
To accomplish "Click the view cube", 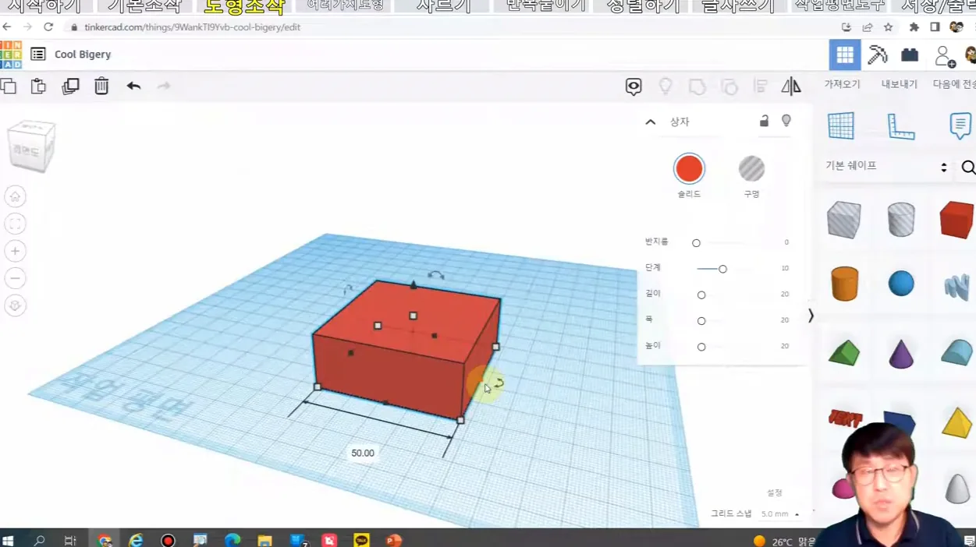I will (31, 146).
